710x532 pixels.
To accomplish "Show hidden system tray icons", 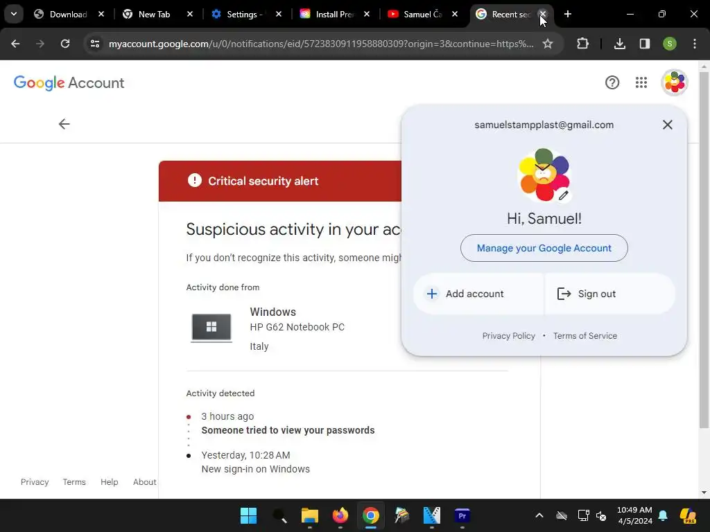I will pos(539,515).
